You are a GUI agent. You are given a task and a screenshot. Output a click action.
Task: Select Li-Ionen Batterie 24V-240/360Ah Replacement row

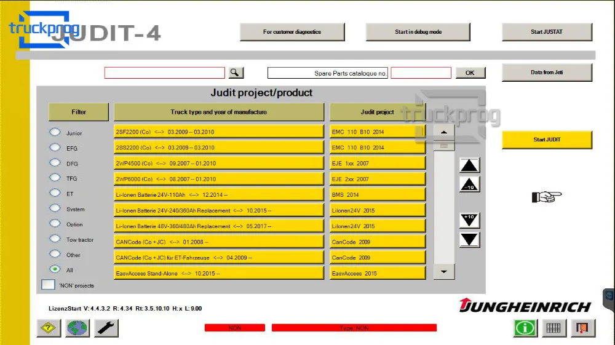pyautogui.click(x=219, y=210)
